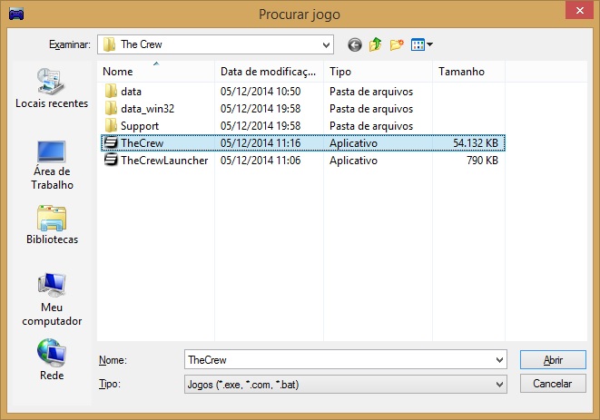Select the TheCrew file name
The image size is (600, 420).
pos(142,143)
